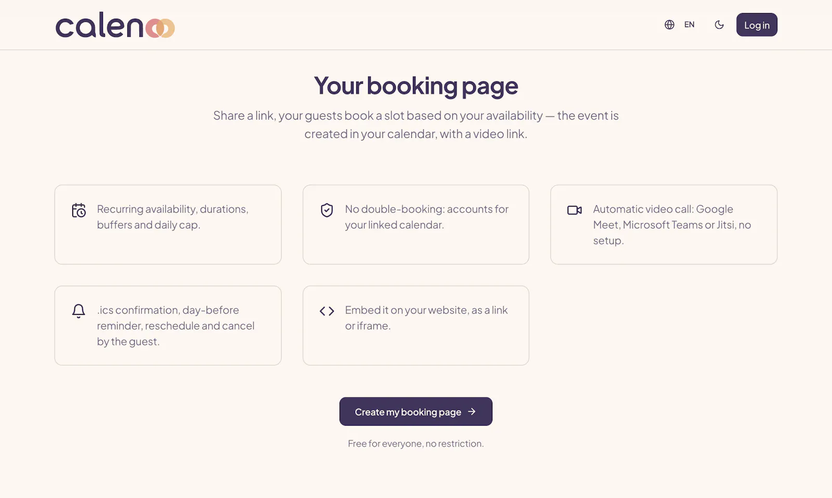Click the video camera icon
Image resolution: width=832 pixels, height=498 pixels.
574,210
